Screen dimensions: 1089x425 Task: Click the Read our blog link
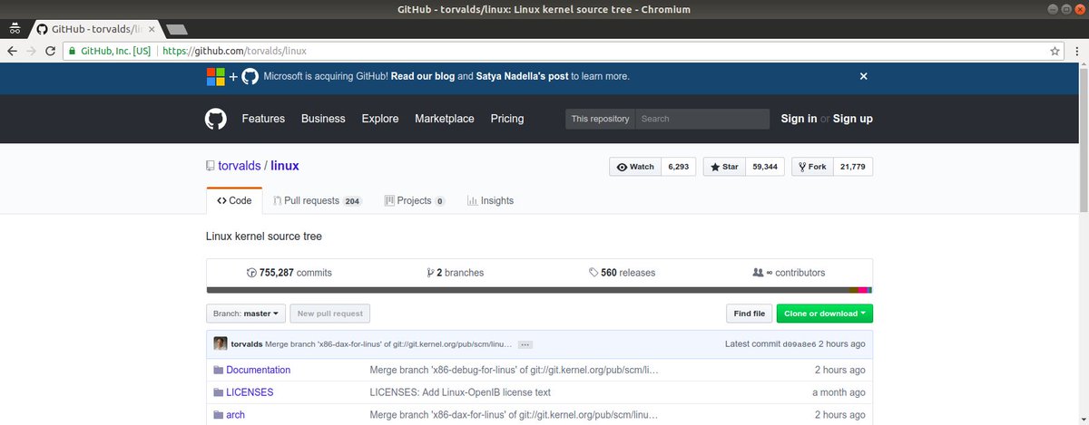tap(423, 76)
